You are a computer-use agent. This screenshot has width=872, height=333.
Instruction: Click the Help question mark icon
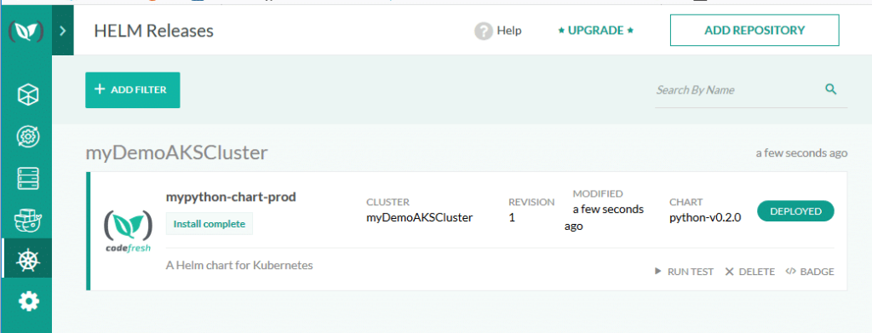tap(484, 31)
